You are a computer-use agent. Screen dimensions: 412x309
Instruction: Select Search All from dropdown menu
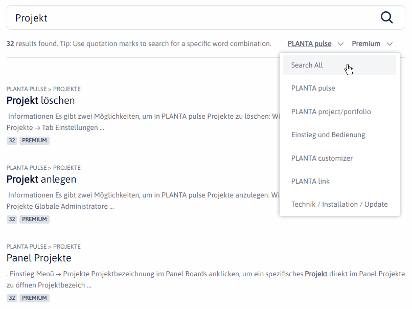pyautogui.click(x=307, y=65)
